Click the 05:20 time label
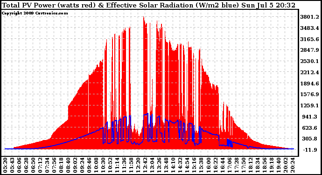This screenshot has height=175, width=322. click(5, 165)
